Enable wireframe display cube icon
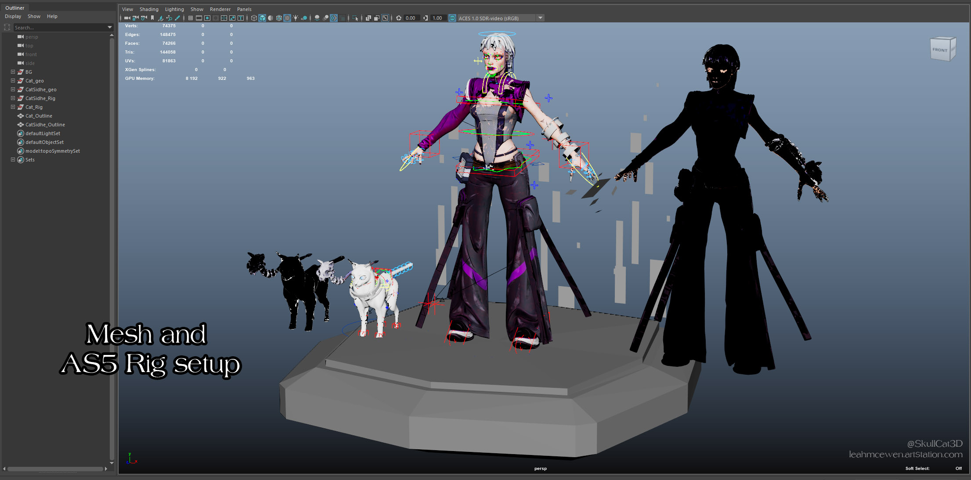The height and width of the screenshot is (480, 971). 254,18
